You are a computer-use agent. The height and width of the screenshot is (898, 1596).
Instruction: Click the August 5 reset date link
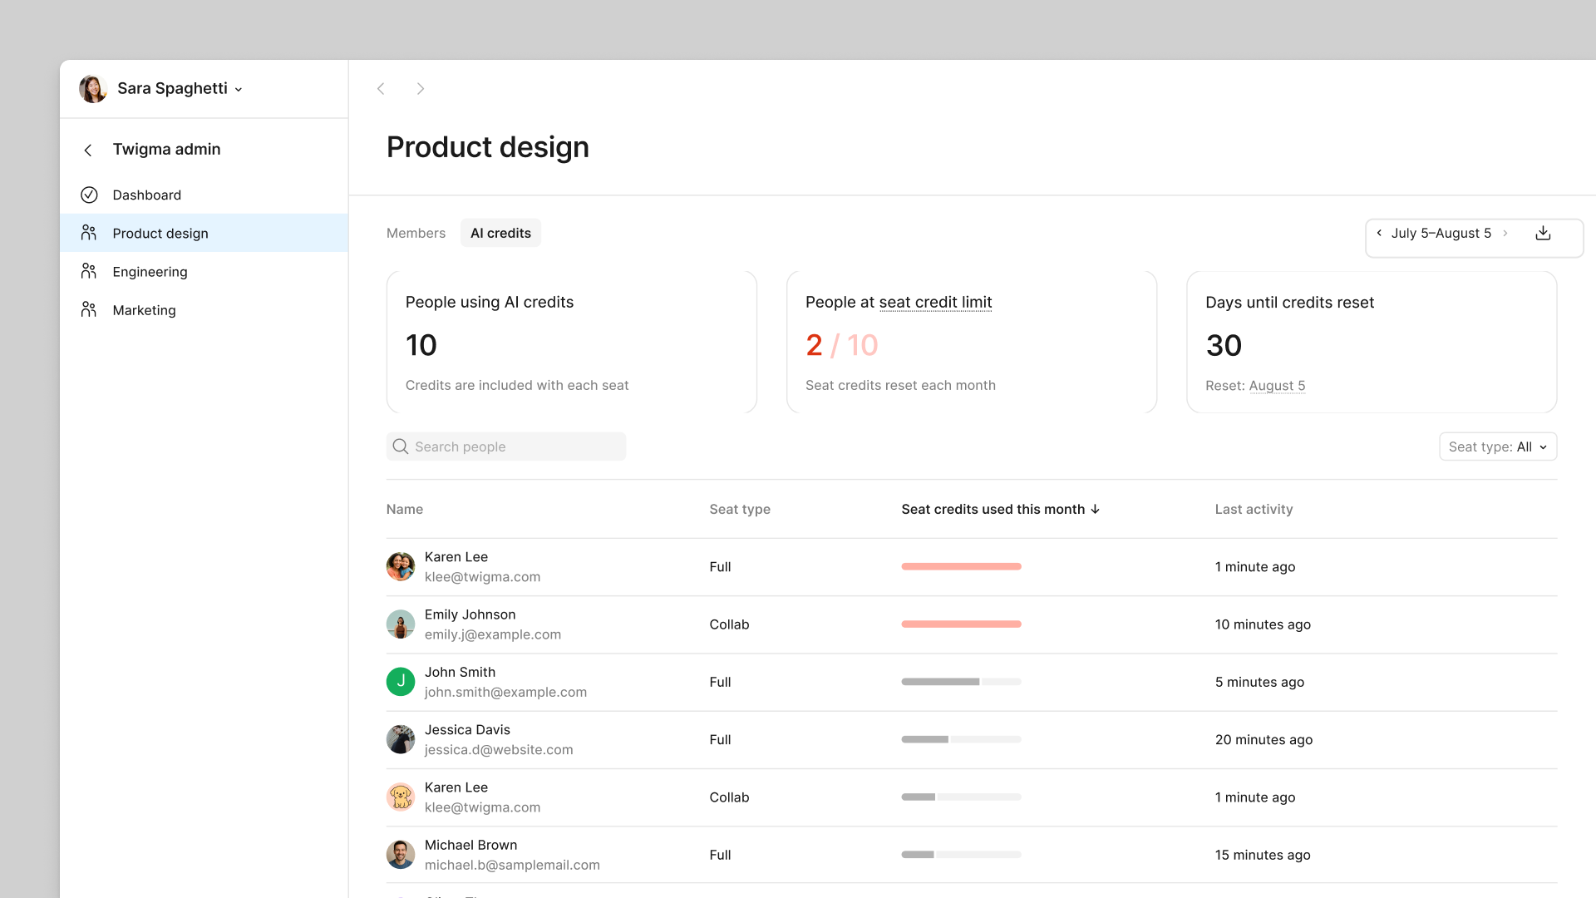pyautogui.click(x=1278, y=386)
